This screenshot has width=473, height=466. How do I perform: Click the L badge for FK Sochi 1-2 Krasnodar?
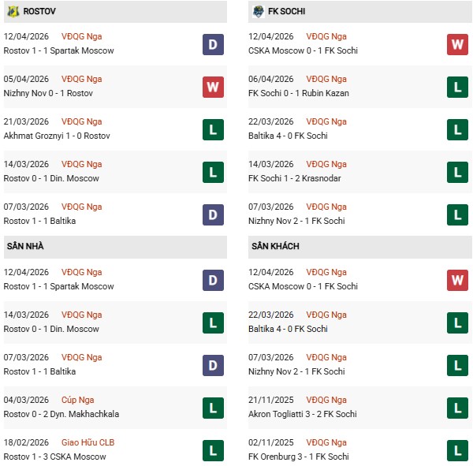point(458,172)
